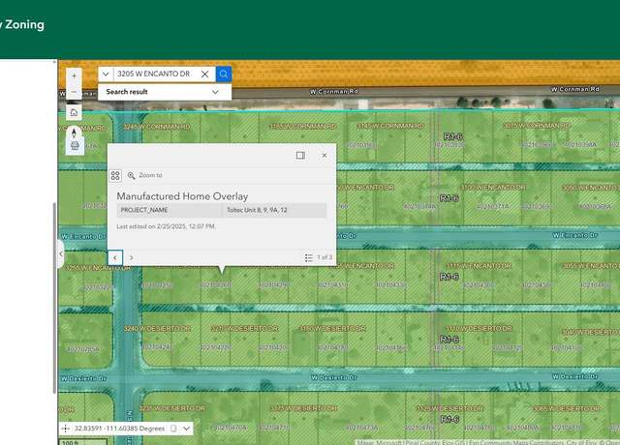Screen dimensions: 620x445
Task: Zoom in with the plus button
Action: coord(74,75)
